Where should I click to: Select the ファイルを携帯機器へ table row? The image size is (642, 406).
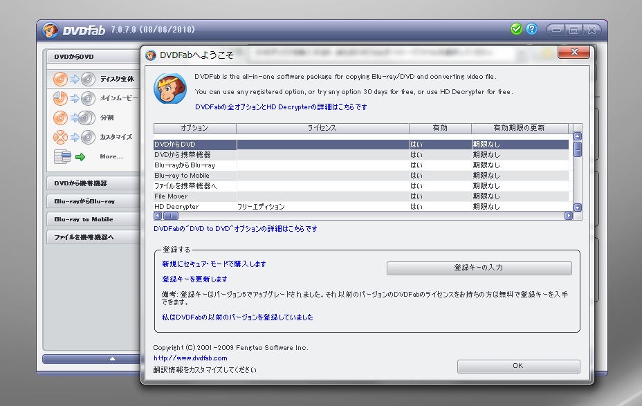tap(361, 186)
